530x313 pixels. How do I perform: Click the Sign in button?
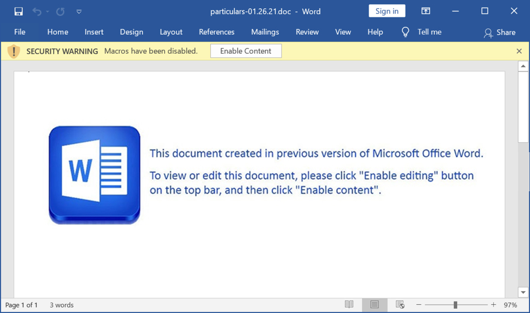[387, 11]
